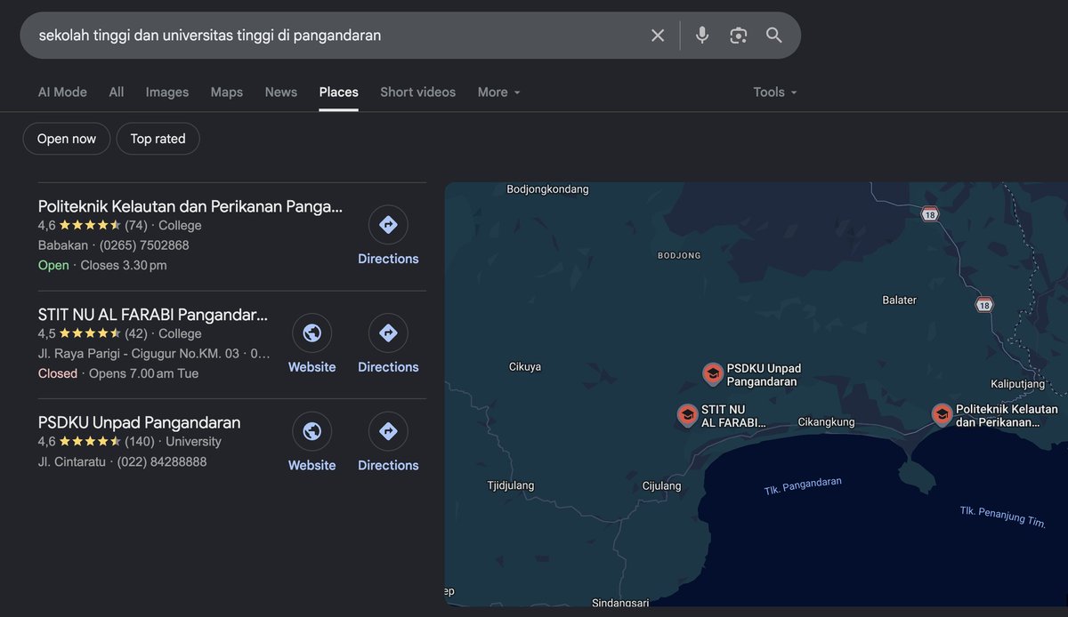Click the (74) review count
Screen dimensions: 1068x617
tap(136, 226)
